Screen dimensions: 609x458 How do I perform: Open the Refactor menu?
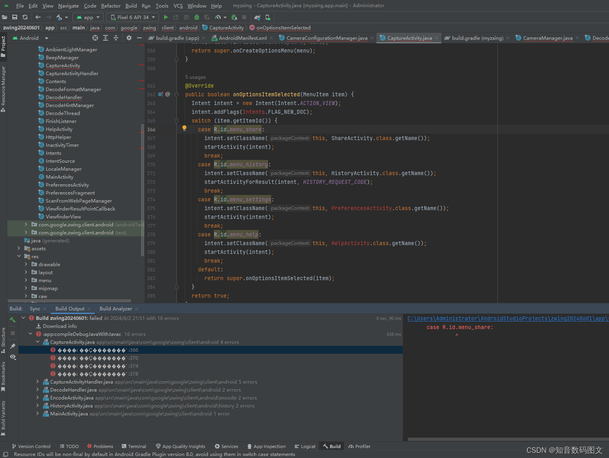[110, 6]
